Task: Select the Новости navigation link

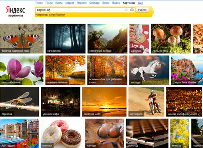Action: pos(82,3)
